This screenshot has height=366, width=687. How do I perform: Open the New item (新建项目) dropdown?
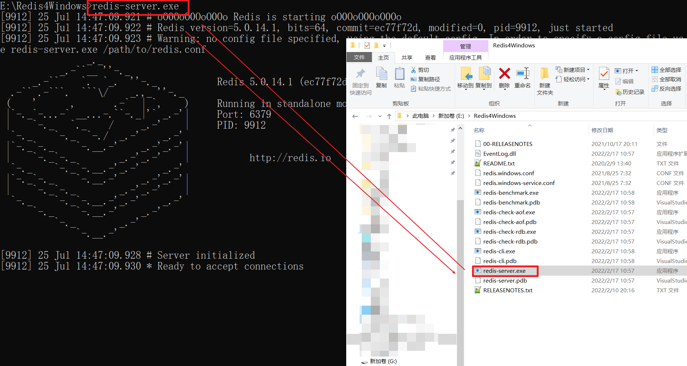(572, 70)
